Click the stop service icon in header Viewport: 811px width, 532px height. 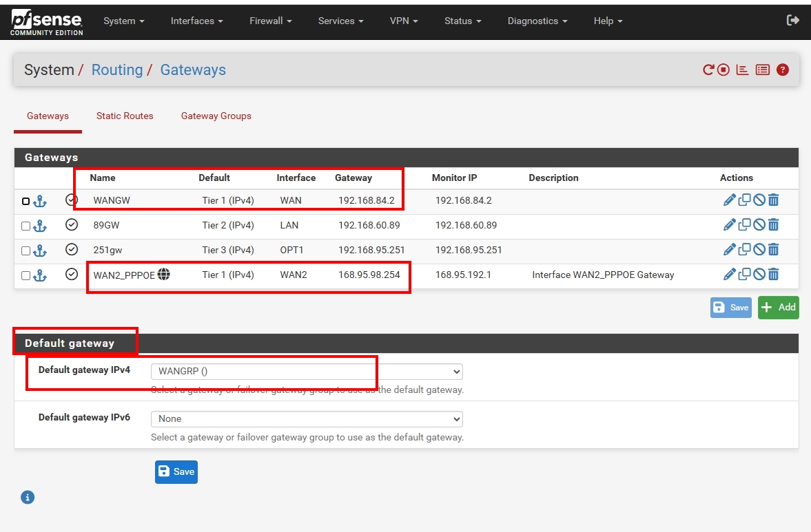point(723,70)
